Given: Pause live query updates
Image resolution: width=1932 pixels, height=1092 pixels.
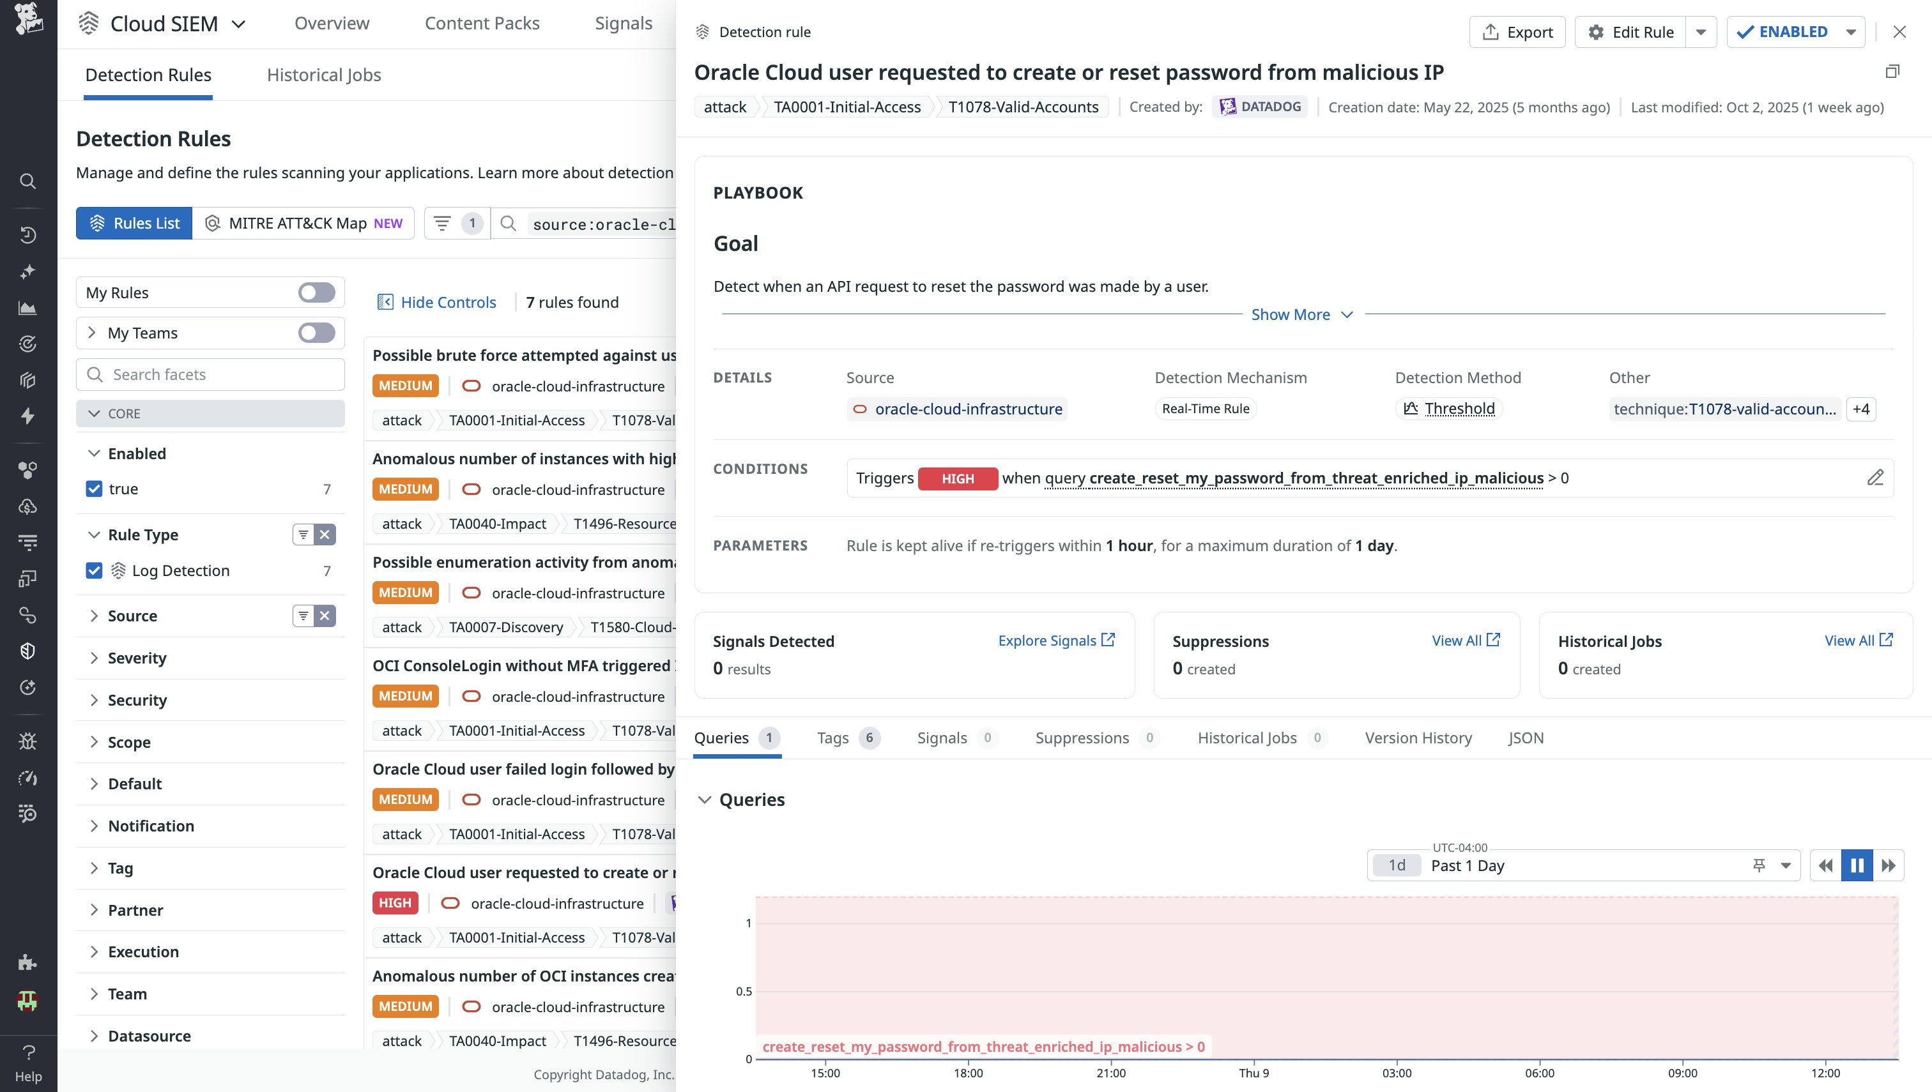Looking at the screenshot, I should pos(1857,865).
